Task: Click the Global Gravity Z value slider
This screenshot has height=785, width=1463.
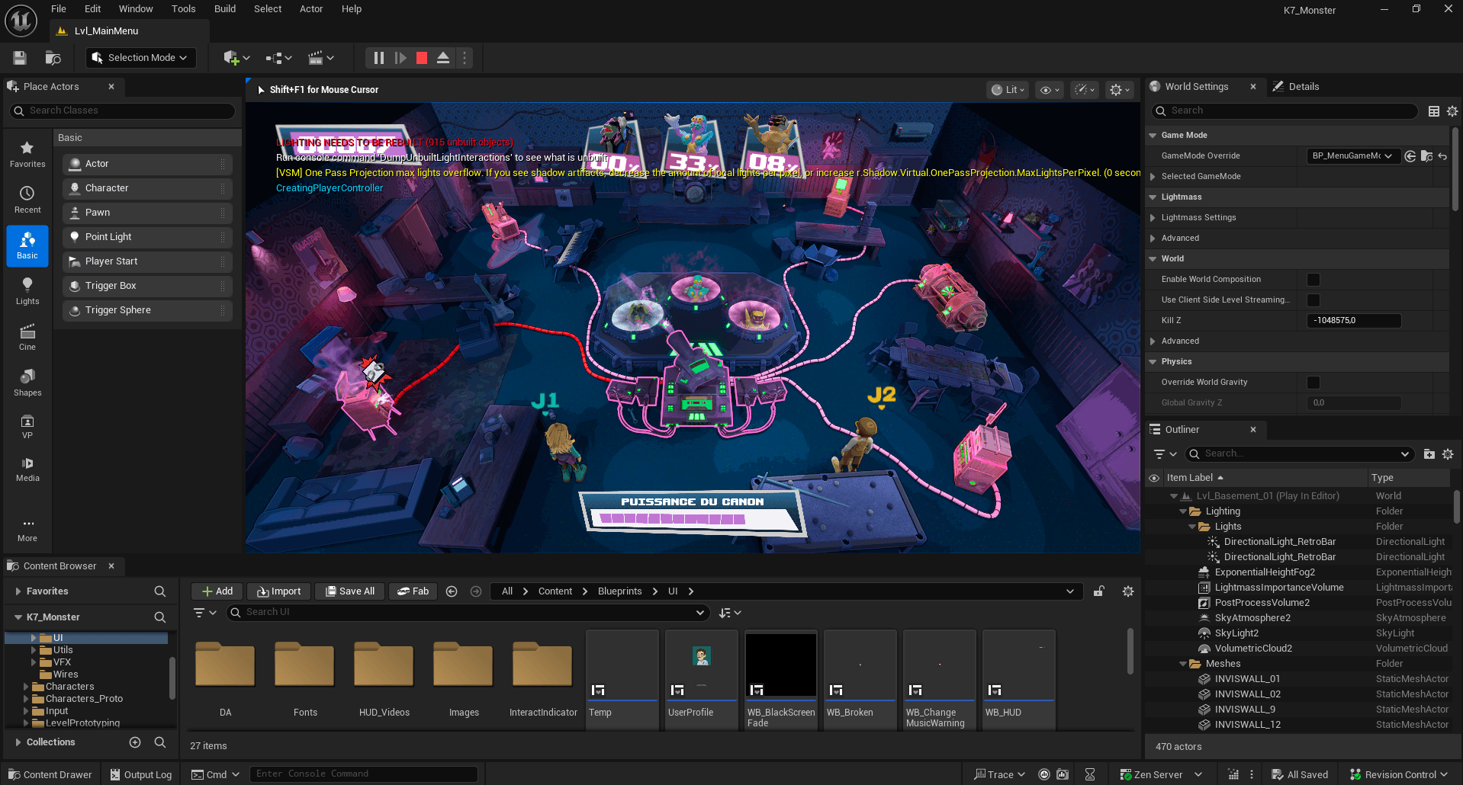Action: pos(1352,402)
